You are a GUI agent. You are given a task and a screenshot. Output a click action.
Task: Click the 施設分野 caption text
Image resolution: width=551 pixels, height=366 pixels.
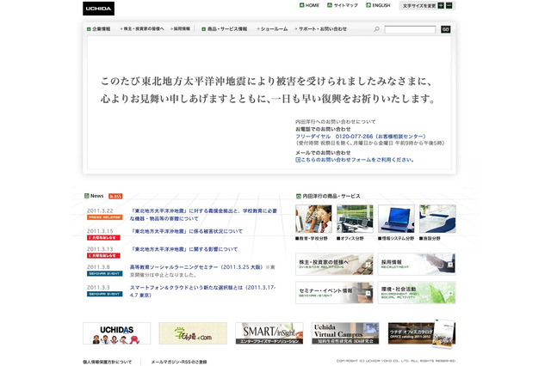430,238
